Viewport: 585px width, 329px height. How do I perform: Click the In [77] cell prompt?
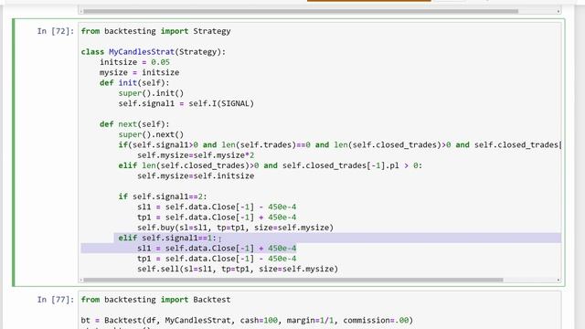coord(56,300)
